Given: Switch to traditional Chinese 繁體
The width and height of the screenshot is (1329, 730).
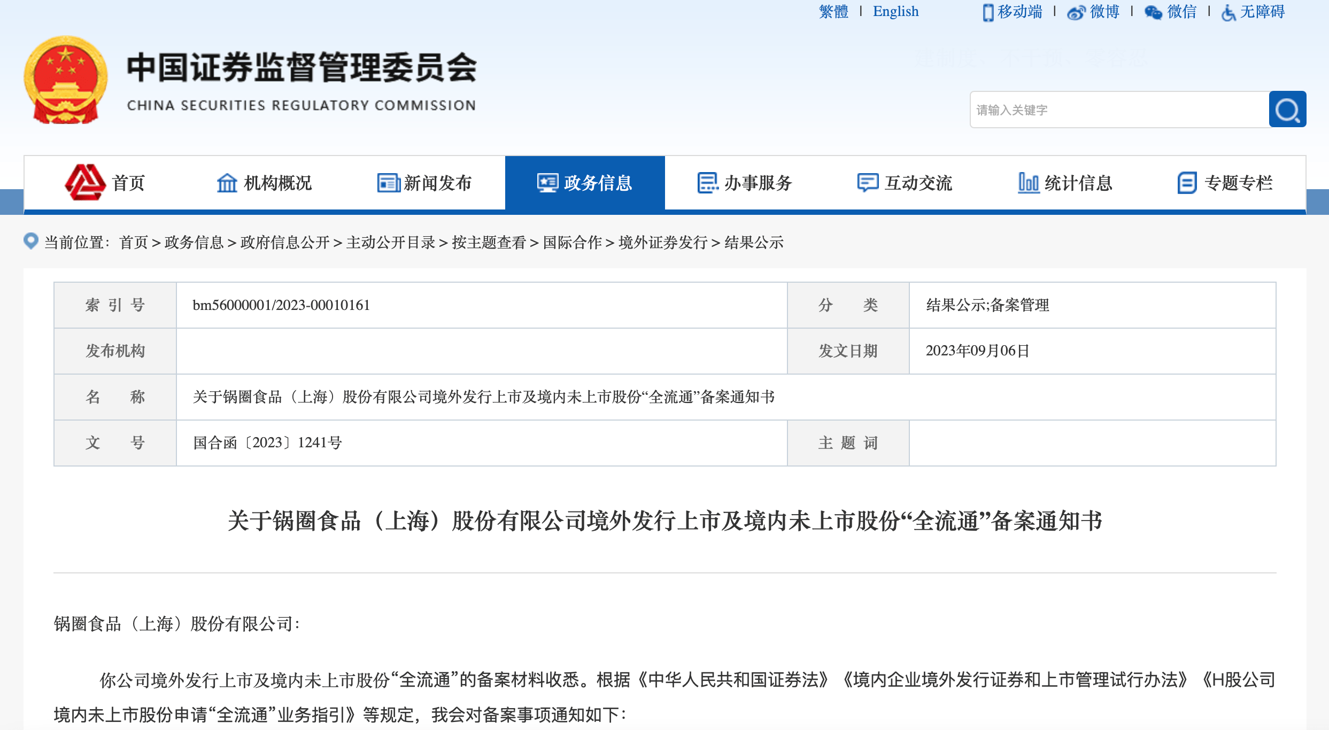Looking at the screenshot, I should [x=833, y=11].
